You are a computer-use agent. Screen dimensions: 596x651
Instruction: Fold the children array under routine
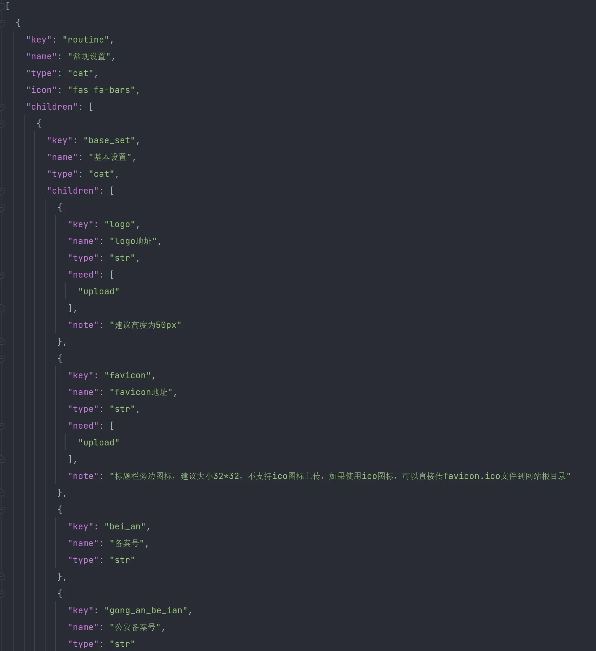tap(2, 107)
